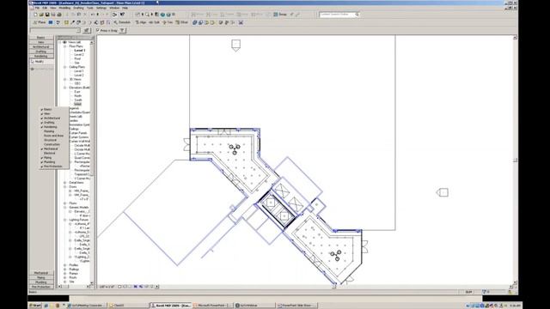Switch to GoToWebinar taskbar button
Image resolution: width=550 pixels, height=309 pixels.
click(254, 306)
